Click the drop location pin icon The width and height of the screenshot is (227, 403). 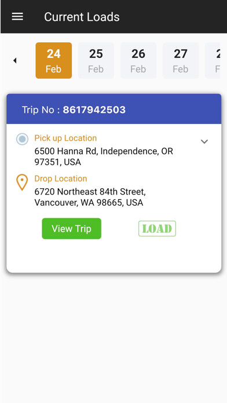pyautogui.click(x=22, y=182)
